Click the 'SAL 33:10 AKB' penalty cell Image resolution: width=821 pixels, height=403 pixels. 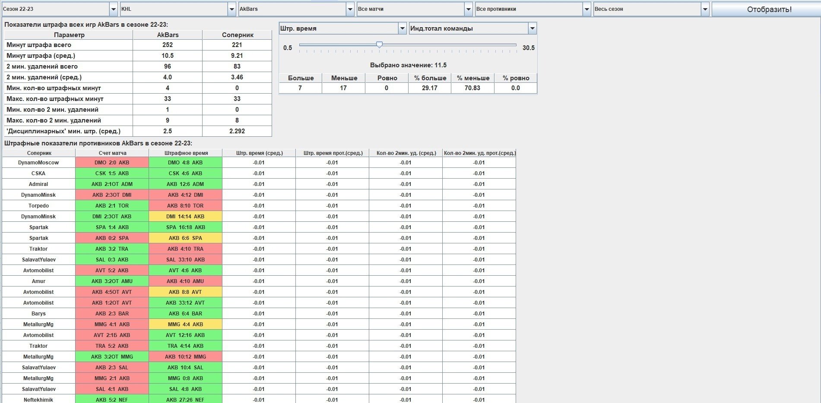pos(185,260)
